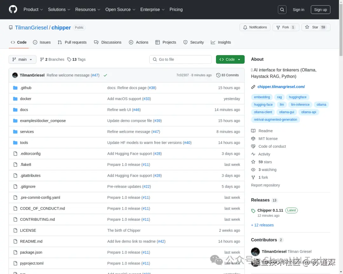Click the search magnifier icon in header
Image resolution: width=343 pixels, height=274 pixels.
tap(282, 10)
